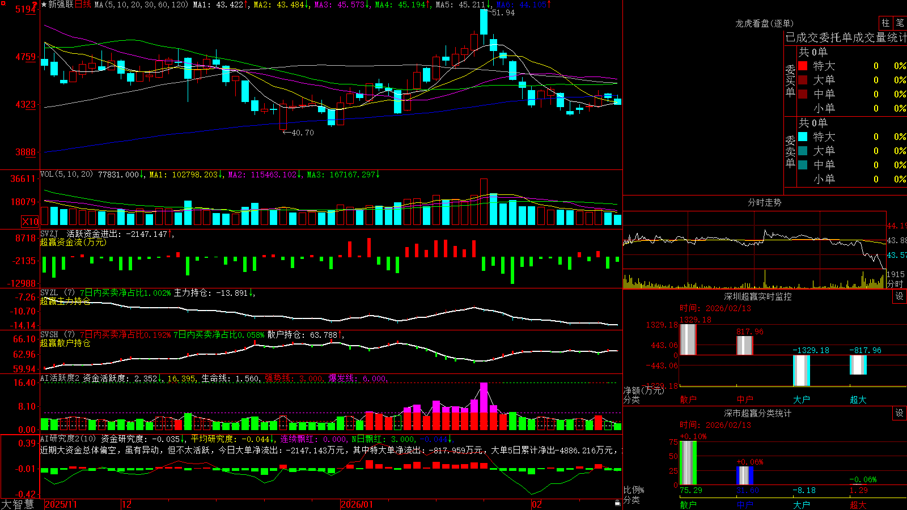This screenshot has height=510, width=907.
Task: Click the 51.94 high price annotation
Action: pos(503,12)
